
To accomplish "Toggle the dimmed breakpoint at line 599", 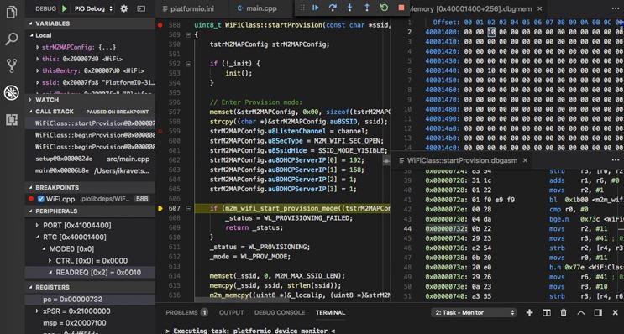I will pyautogui.click(x=160, y=131).
